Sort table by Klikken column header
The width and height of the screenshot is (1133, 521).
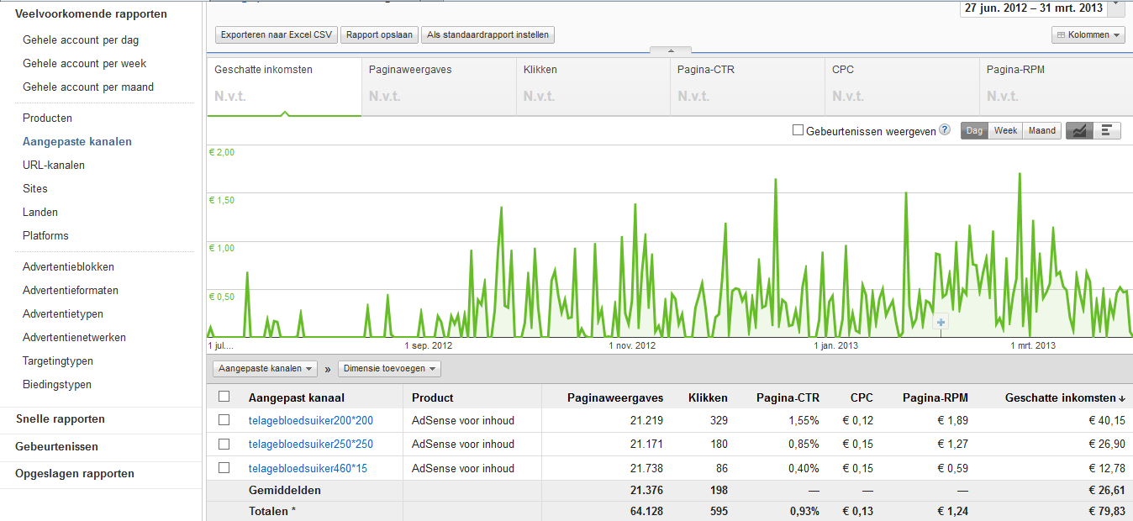[x=708, y=397]
